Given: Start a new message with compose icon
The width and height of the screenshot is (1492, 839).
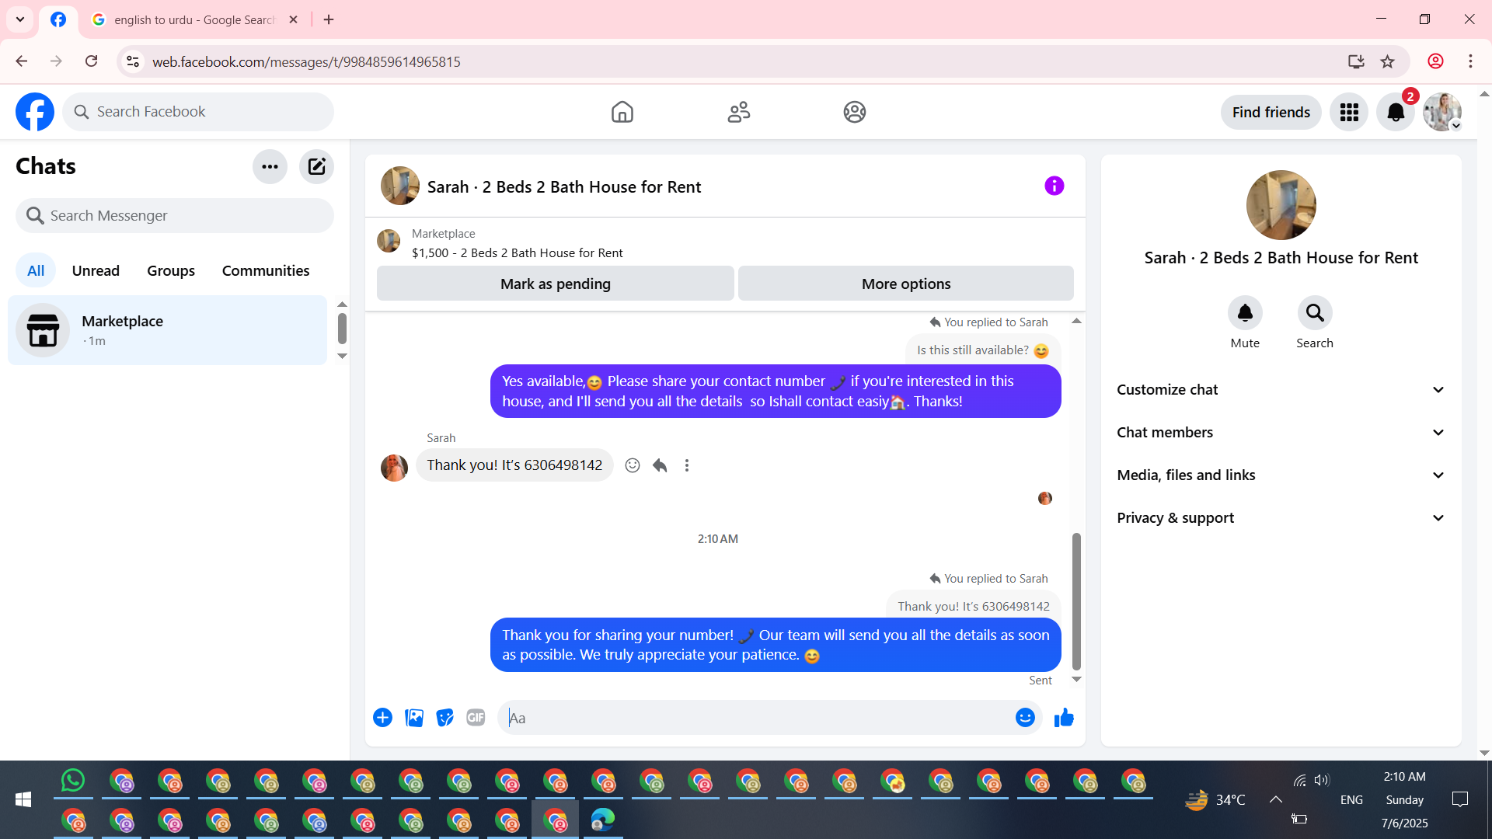Looking at the screenshot, I should coord(316,166).
